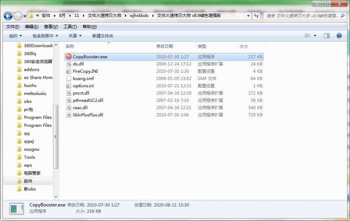Open the 编辑(E) menu

click(x=31, y=27)
